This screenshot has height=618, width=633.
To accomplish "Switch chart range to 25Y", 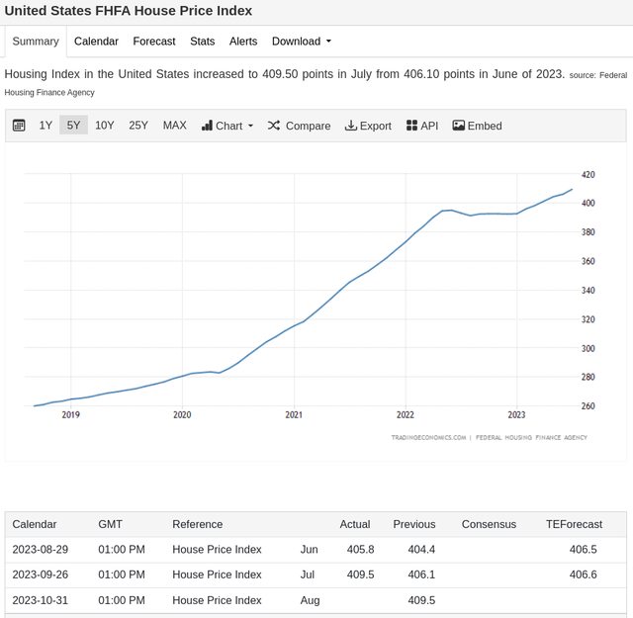I will click(138, 126).
